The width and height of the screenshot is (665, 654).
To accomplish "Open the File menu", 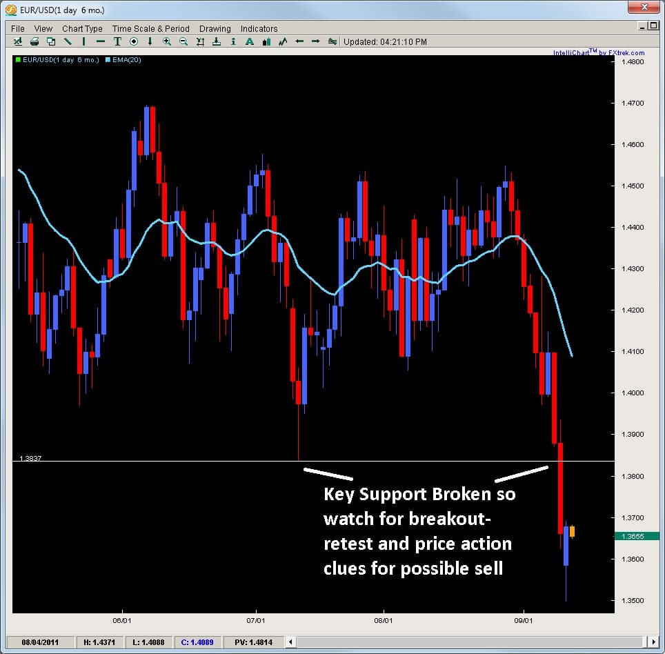I will point(18,28).
